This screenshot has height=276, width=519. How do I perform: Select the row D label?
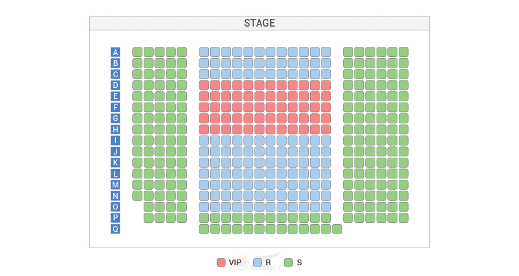[x=115, y=85]
